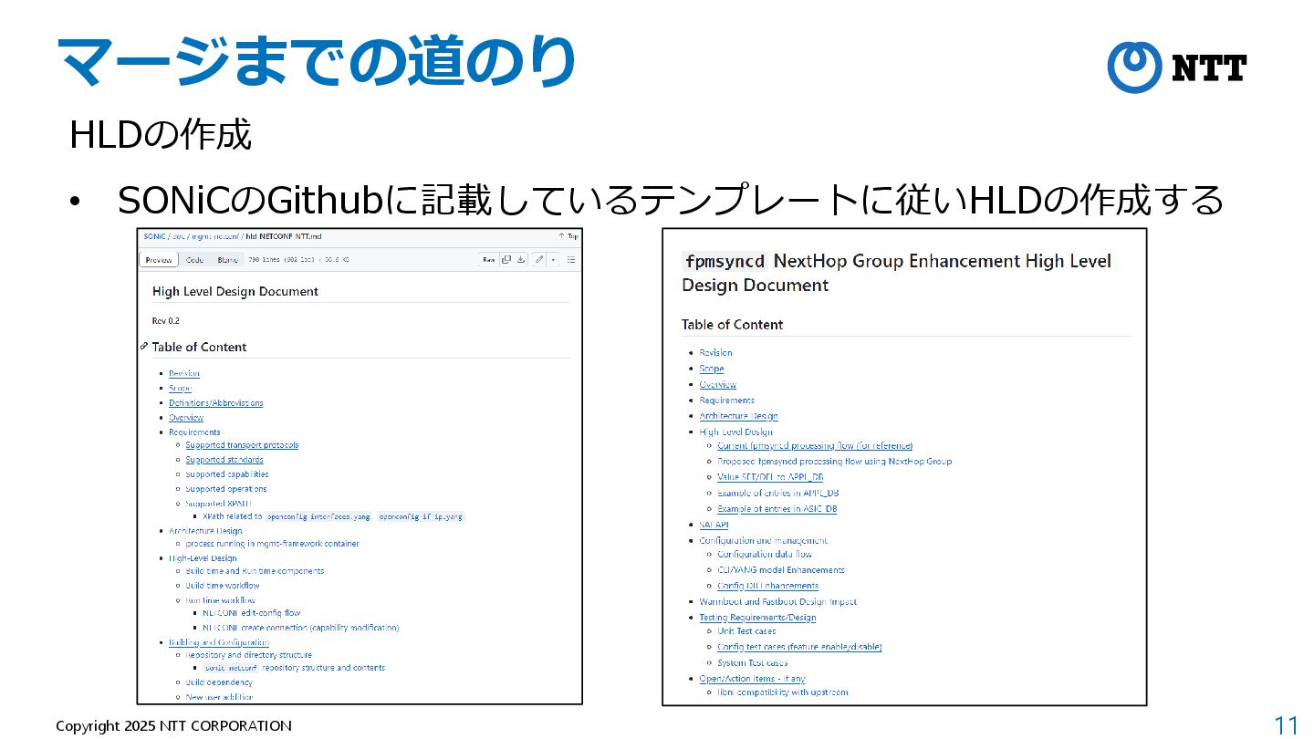Click the copy raw file icon

506,260
